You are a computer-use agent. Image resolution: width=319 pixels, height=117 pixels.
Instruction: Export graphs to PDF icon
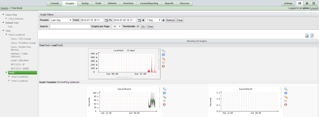(312, 36)
